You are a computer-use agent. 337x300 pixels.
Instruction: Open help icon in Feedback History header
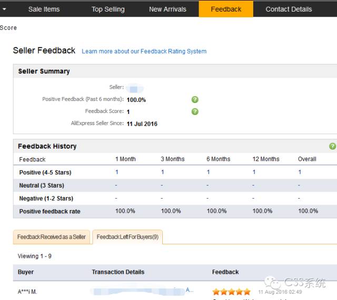coord(332,146)
